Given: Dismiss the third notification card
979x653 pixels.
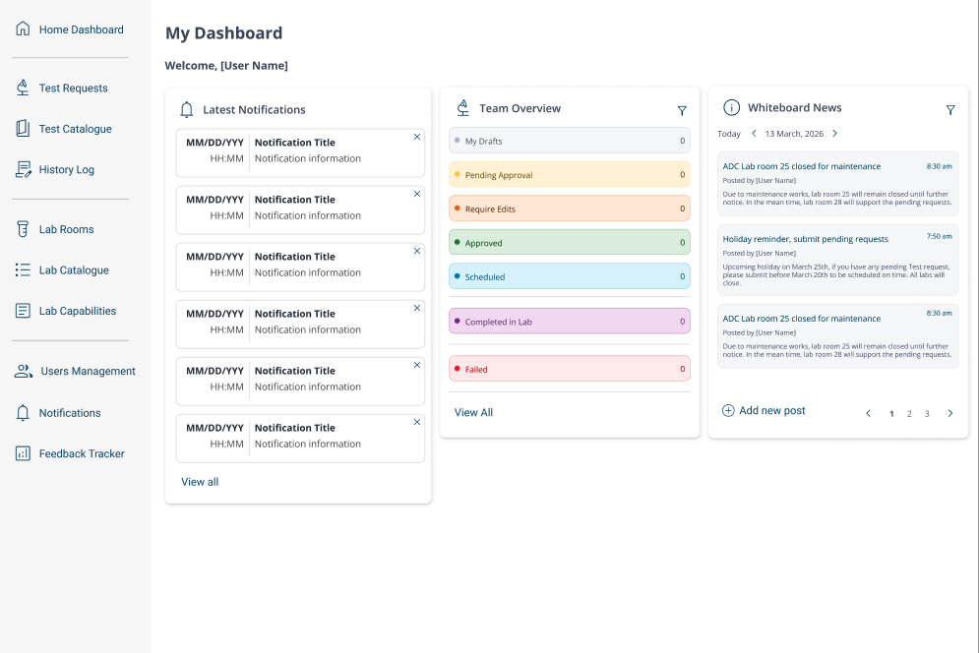Looking at the screenshot, I should tap(417, 251).
